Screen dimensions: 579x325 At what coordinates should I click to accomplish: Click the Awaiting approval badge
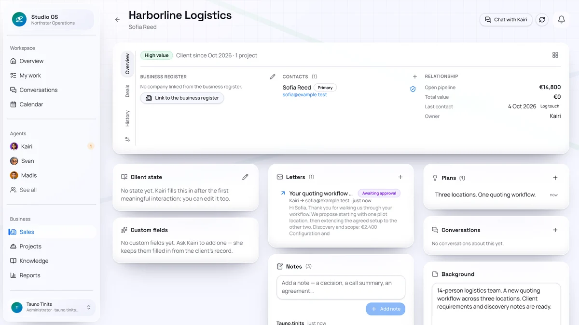[379, 193]
